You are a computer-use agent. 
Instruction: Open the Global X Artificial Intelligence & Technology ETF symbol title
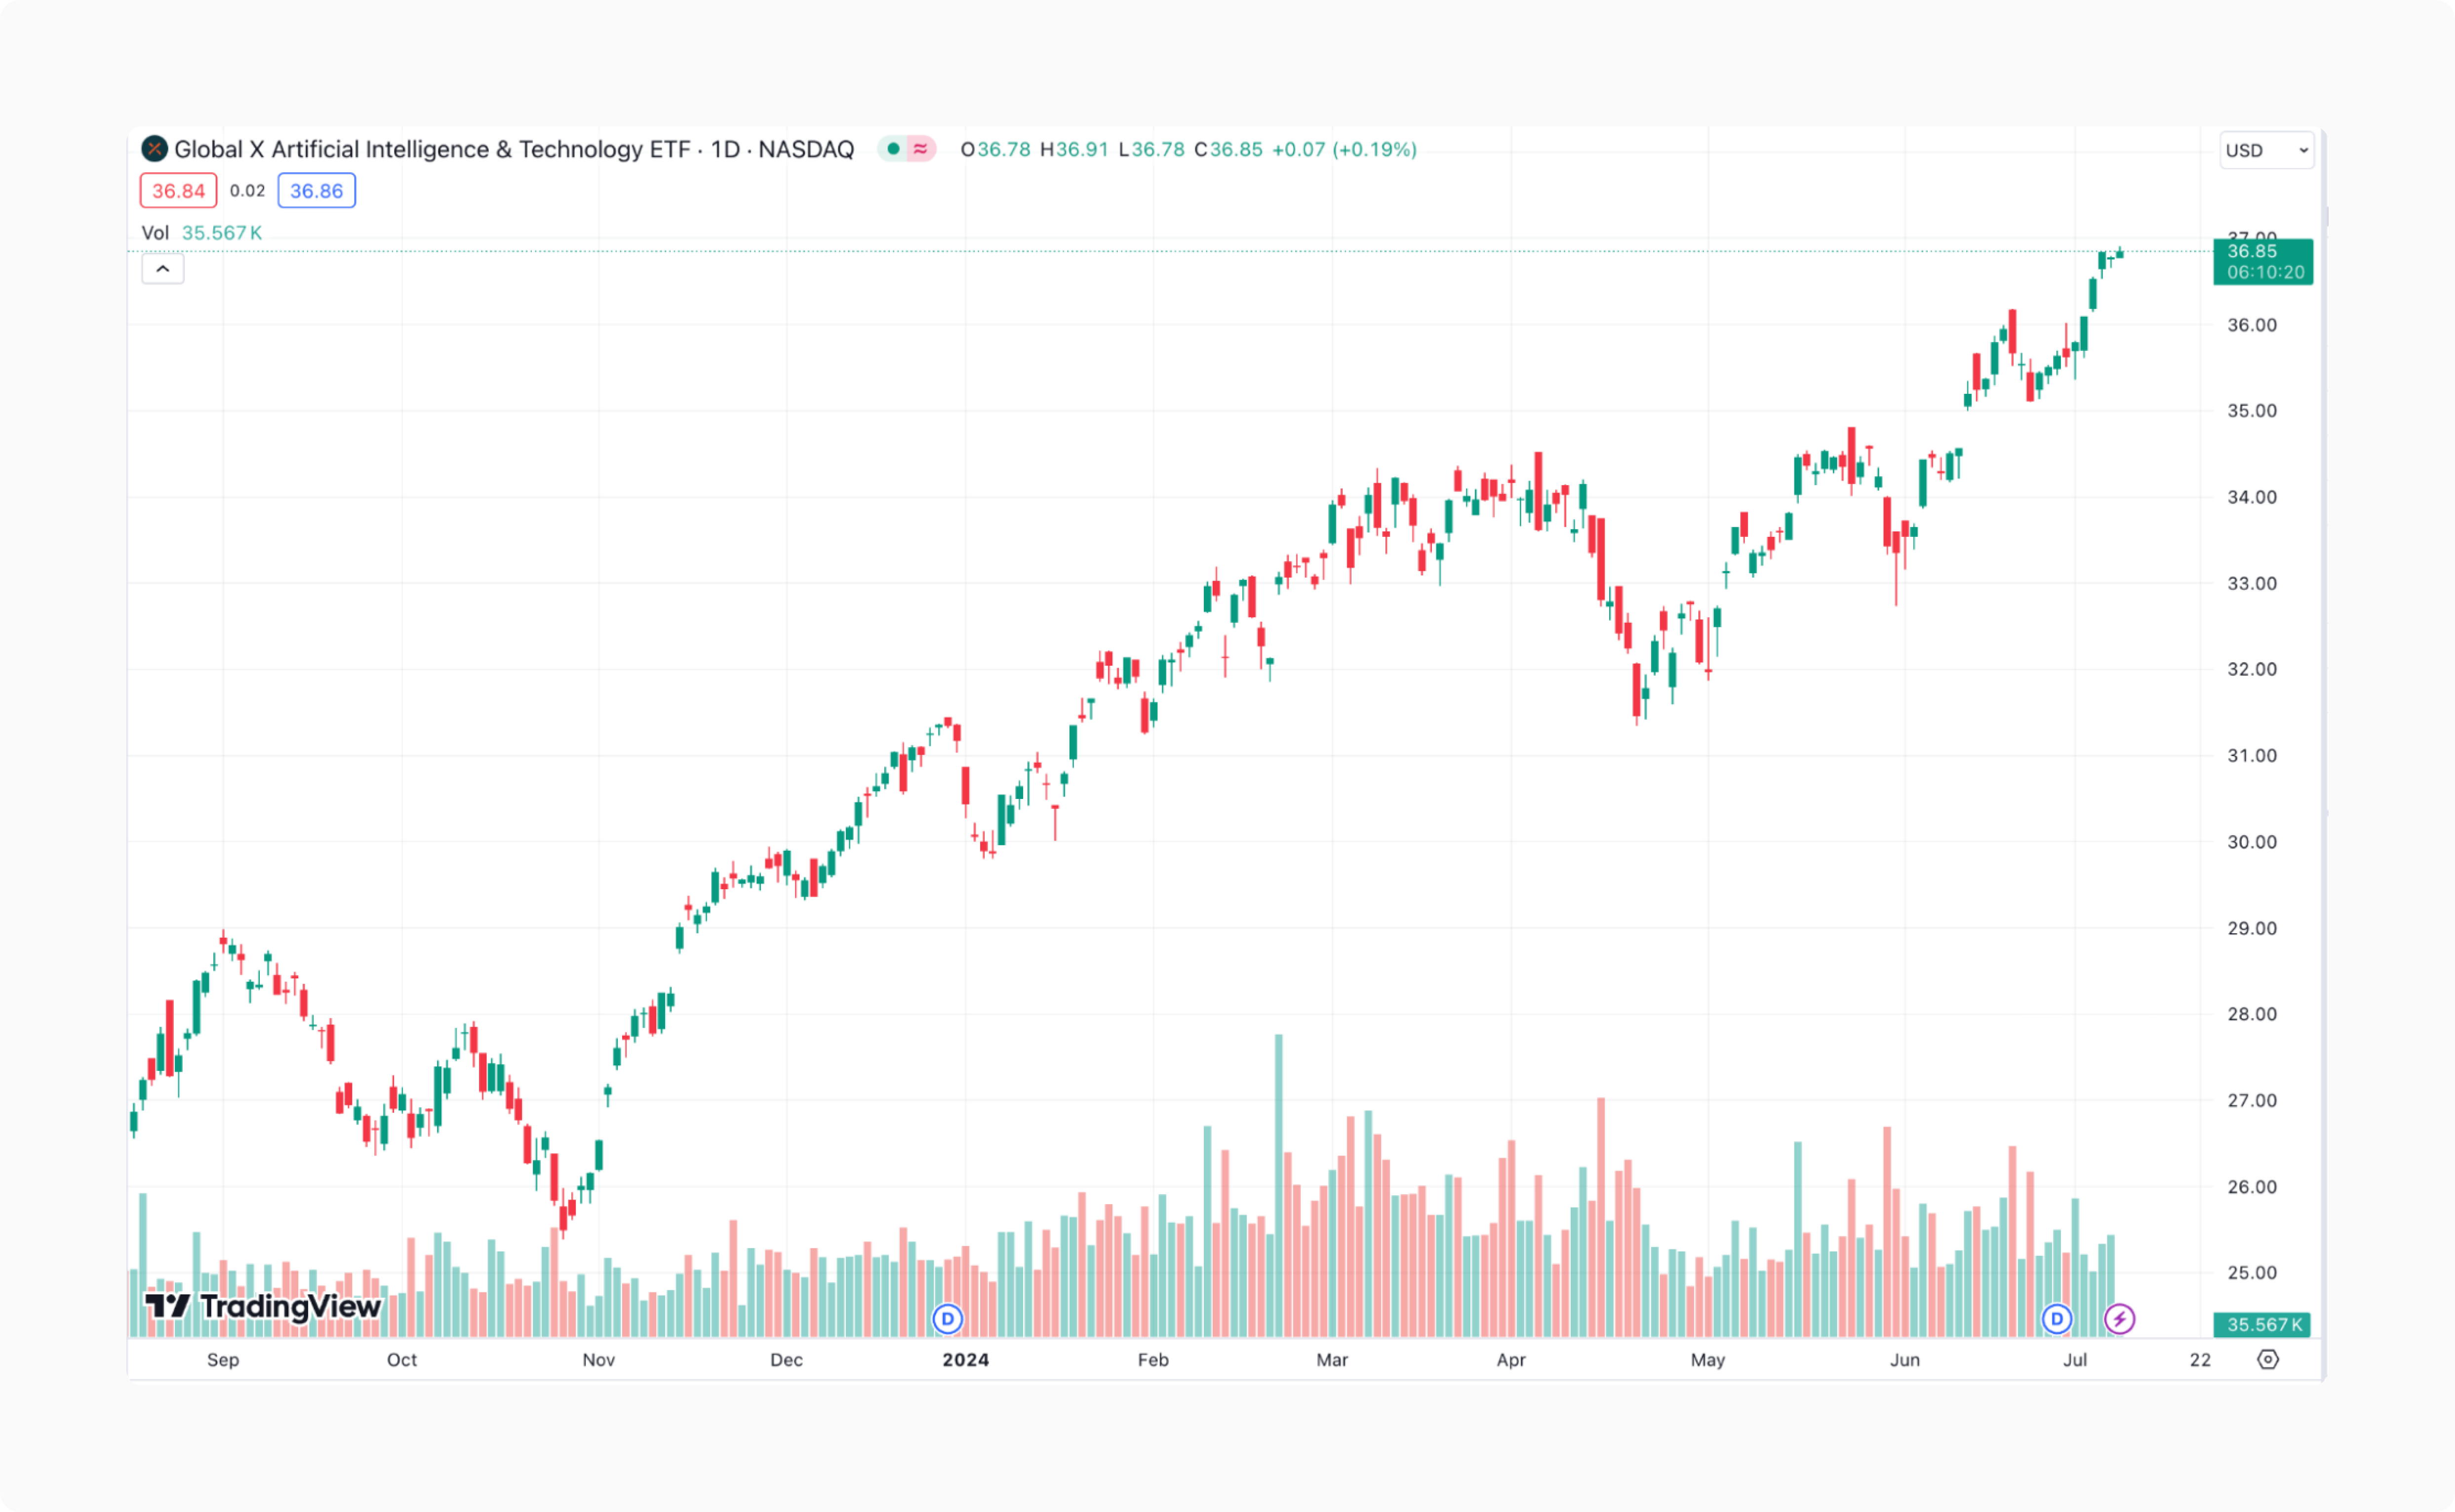click(514, 149)
